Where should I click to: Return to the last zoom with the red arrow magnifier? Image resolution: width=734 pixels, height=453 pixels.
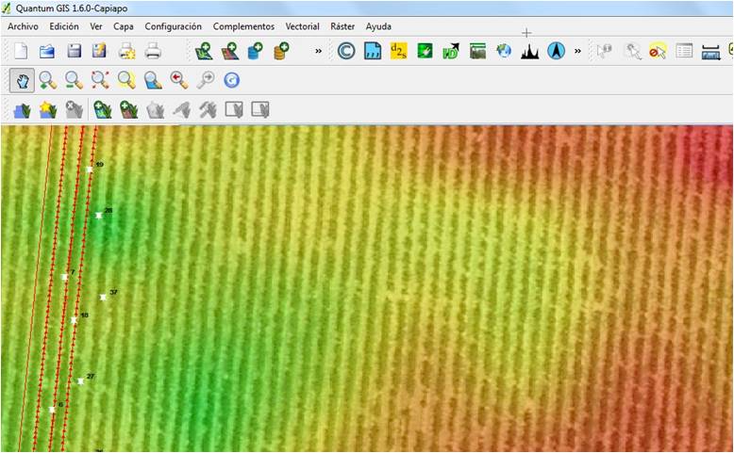[x=178, y=80]
